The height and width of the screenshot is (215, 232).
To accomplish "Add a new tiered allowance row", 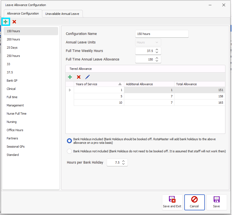I will tap(70, 77).
